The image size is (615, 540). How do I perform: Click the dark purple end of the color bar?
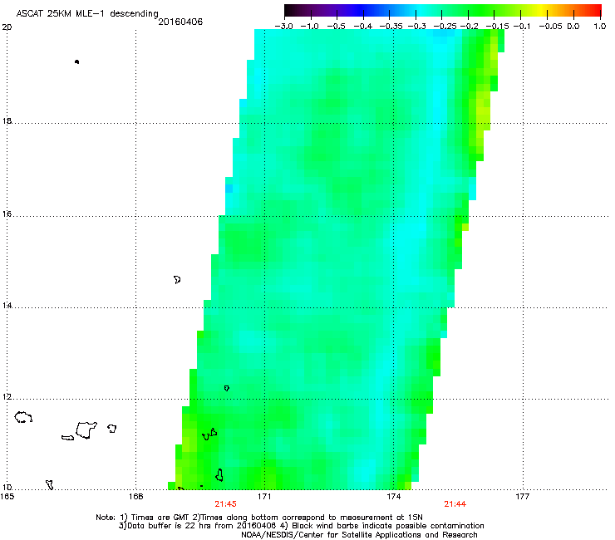tap(293, 10)
